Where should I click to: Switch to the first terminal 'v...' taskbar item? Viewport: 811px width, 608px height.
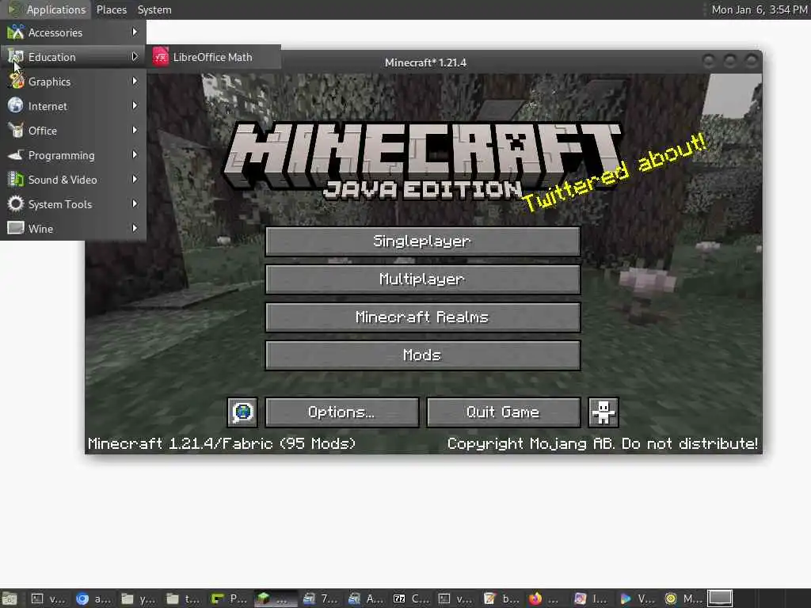(48, 598)
